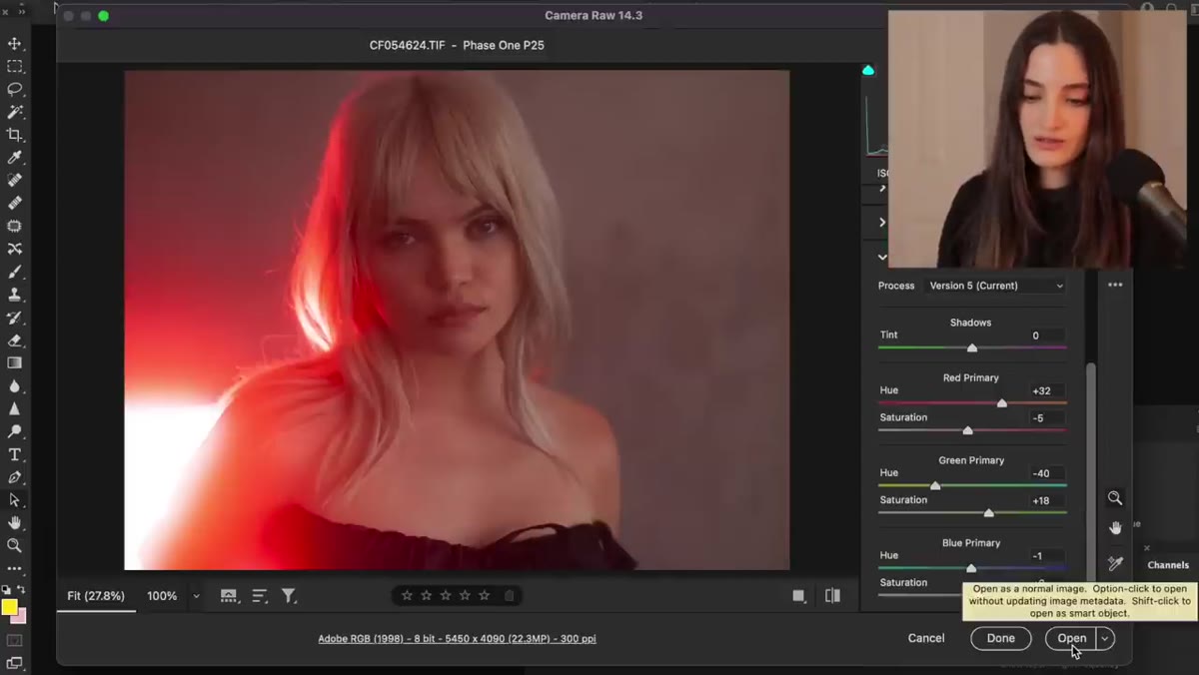The image size is (1199, 675).
Task: Click the Done button
Action: click(x=1000, y=638)
